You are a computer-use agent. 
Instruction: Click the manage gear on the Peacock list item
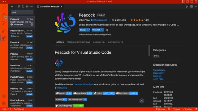pyautogui.click(x=32, y=25)
